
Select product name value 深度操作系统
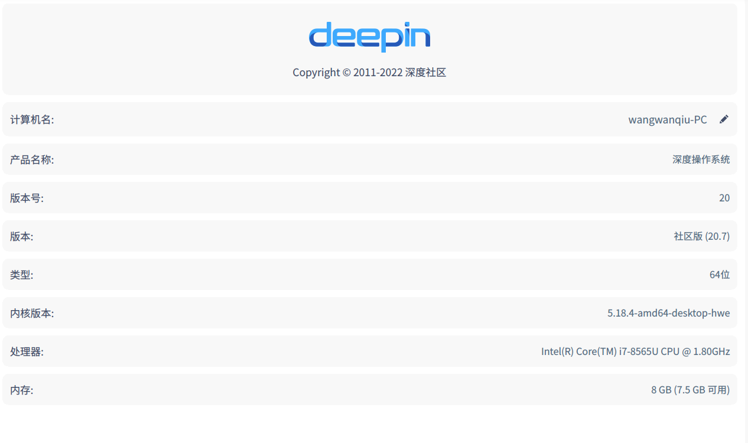click(x=701, y=159)
